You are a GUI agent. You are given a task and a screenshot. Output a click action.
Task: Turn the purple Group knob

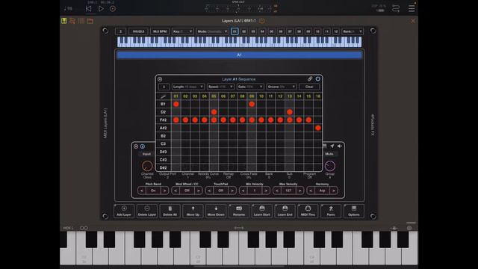pyautogui.click(x=330, y=166)
